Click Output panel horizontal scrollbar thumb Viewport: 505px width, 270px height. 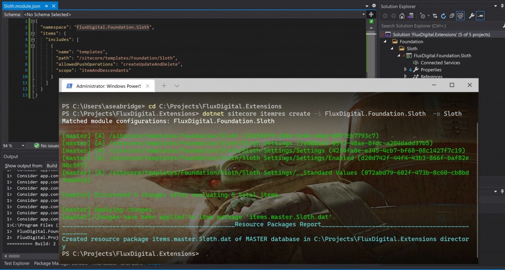(x=14, y=256)
